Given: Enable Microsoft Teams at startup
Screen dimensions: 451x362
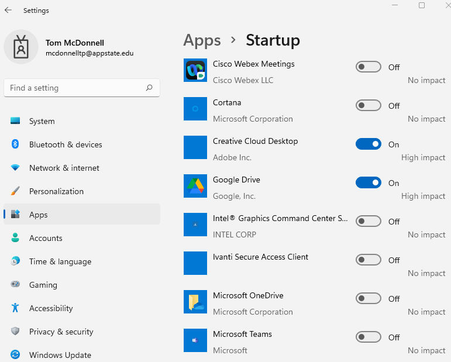Looking at the screenshot, I should (368, 337).
